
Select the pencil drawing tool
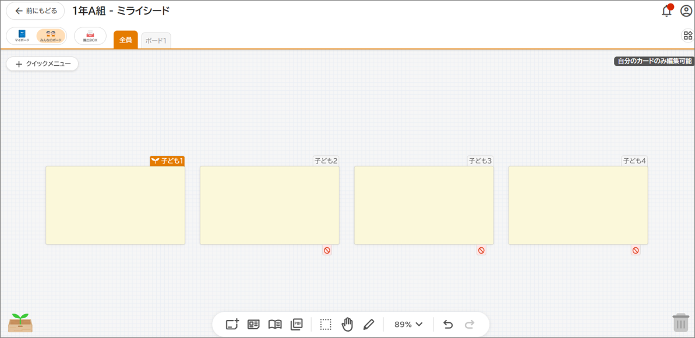point(368,324)
